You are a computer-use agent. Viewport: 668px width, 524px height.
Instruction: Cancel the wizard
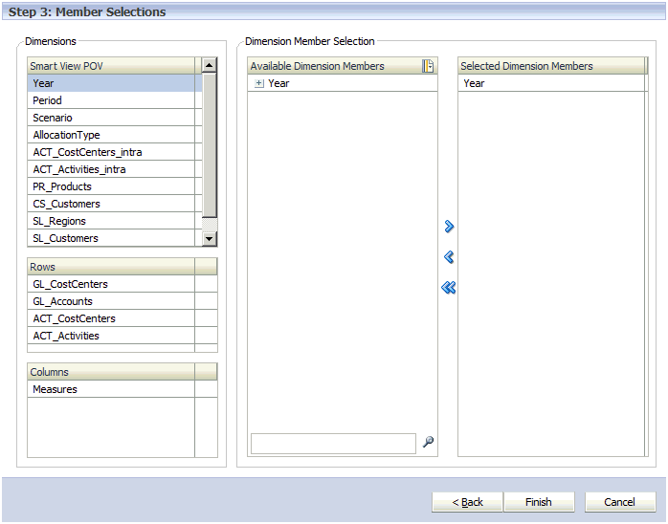pyautogui.click(x=620, y=502)
